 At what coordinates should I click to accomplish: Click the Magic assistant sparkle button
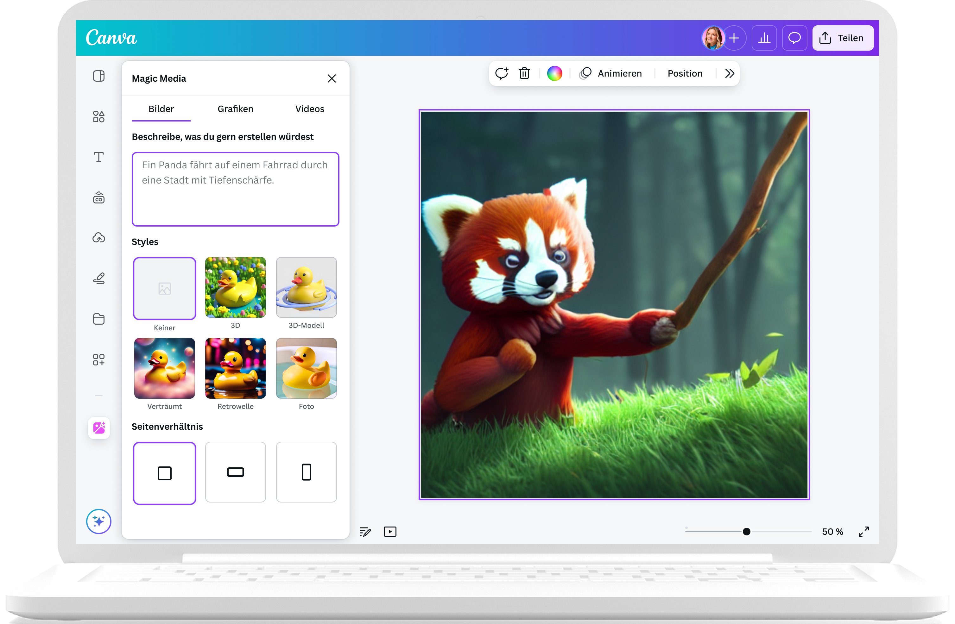(x=99, y=521)
